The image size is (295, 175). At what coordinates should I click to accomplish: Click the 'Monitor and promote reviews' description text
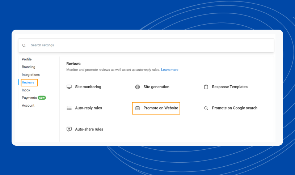tap(113, 70)
